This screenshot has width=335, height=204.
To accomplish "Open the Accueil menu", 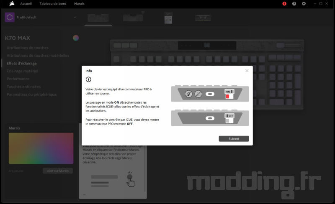I will pyautogui.click(x=26, y=4).
